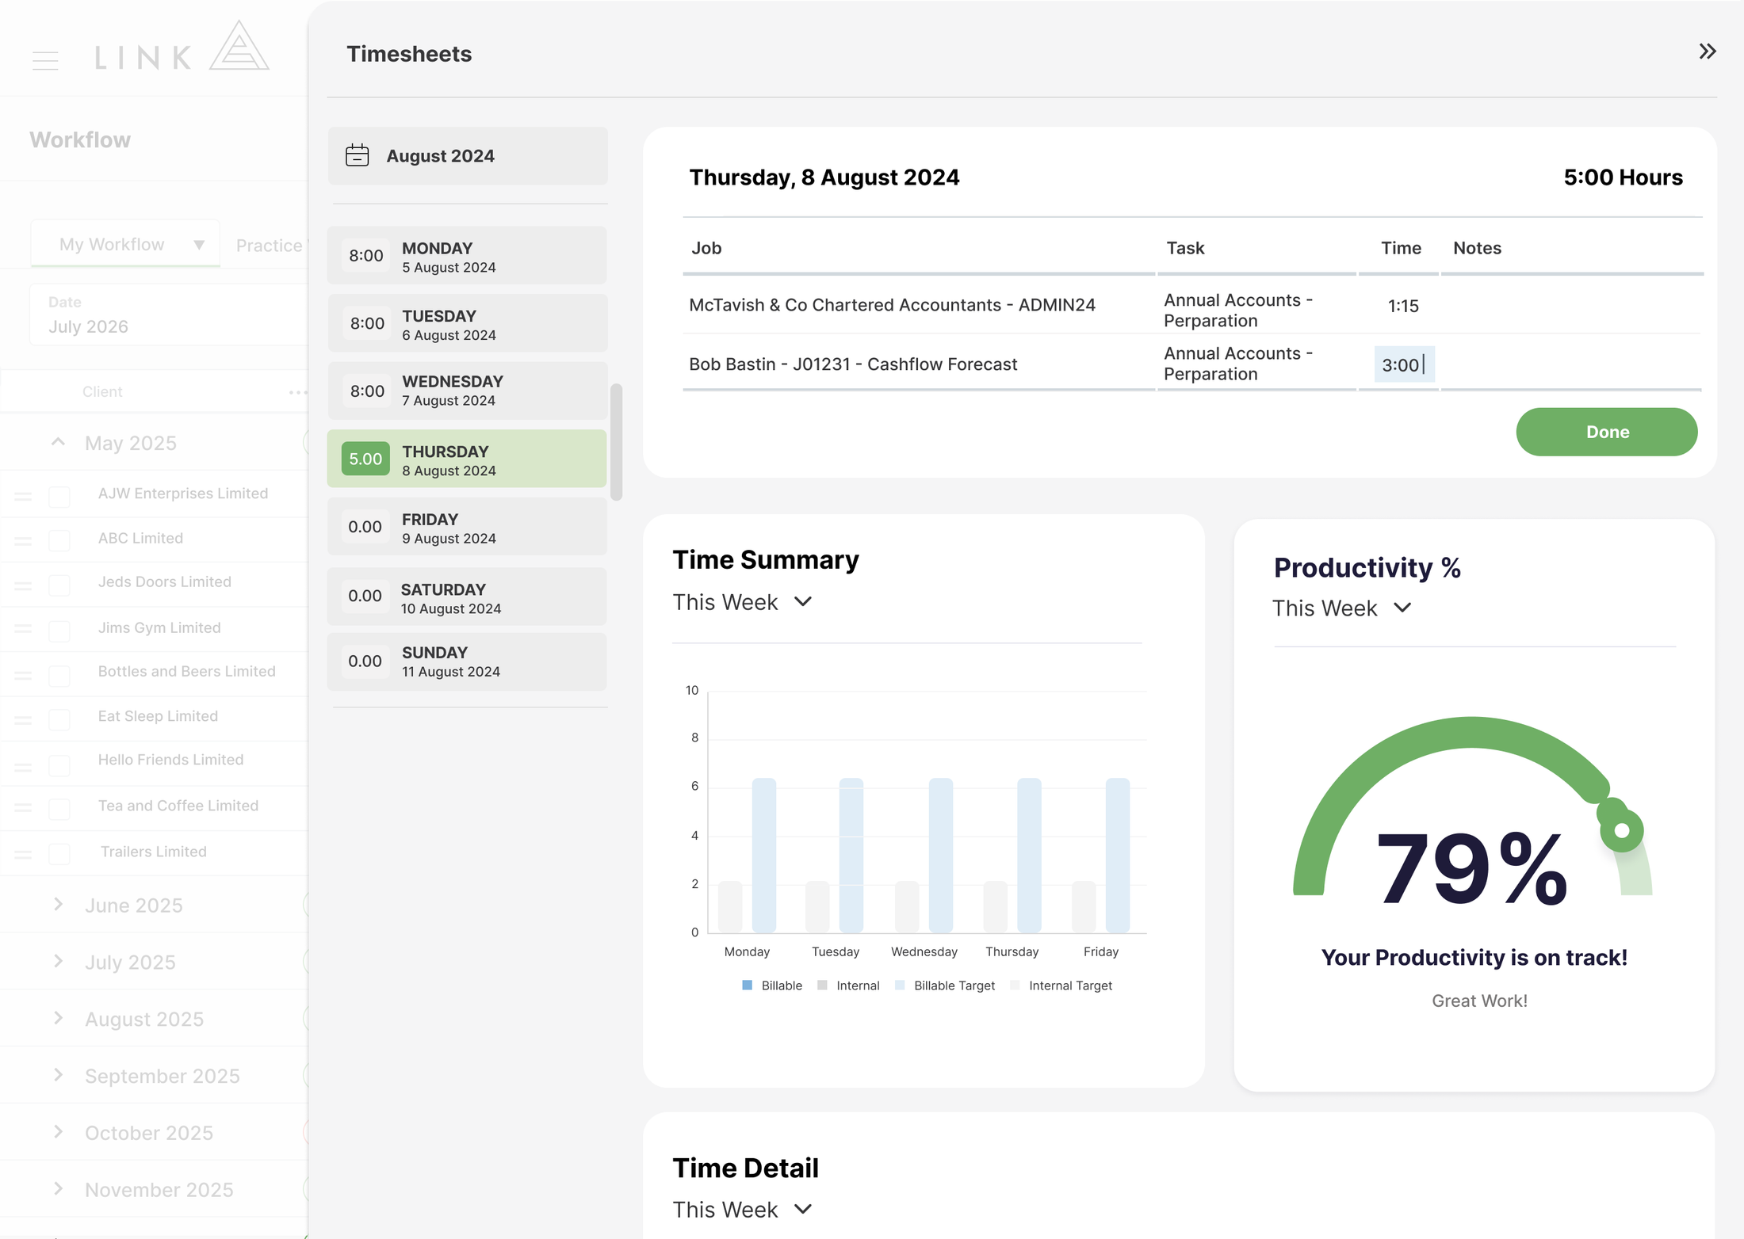Open Time Detail This Week dropdown
Image resolution: width=1744 pixels, height=1239 pixels.
coord(743,1210)
